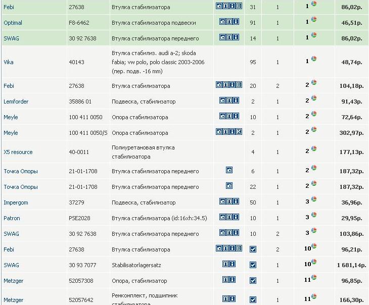
Task: Open the Lemforder brand link
Action: 16,101
